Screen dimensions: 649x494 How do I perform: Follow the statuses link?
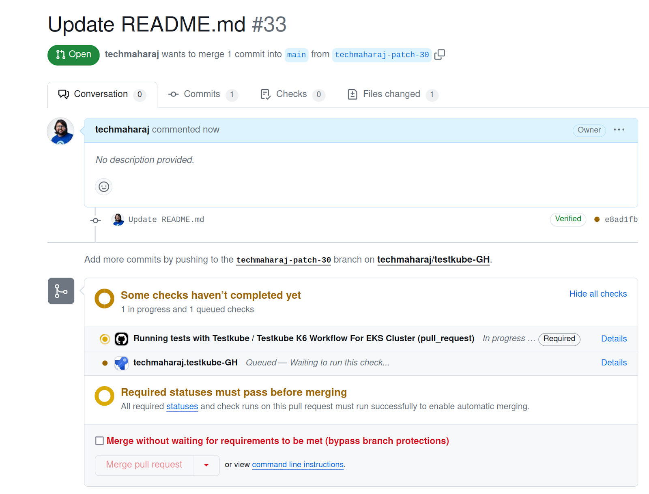click(x=182, y=406)
